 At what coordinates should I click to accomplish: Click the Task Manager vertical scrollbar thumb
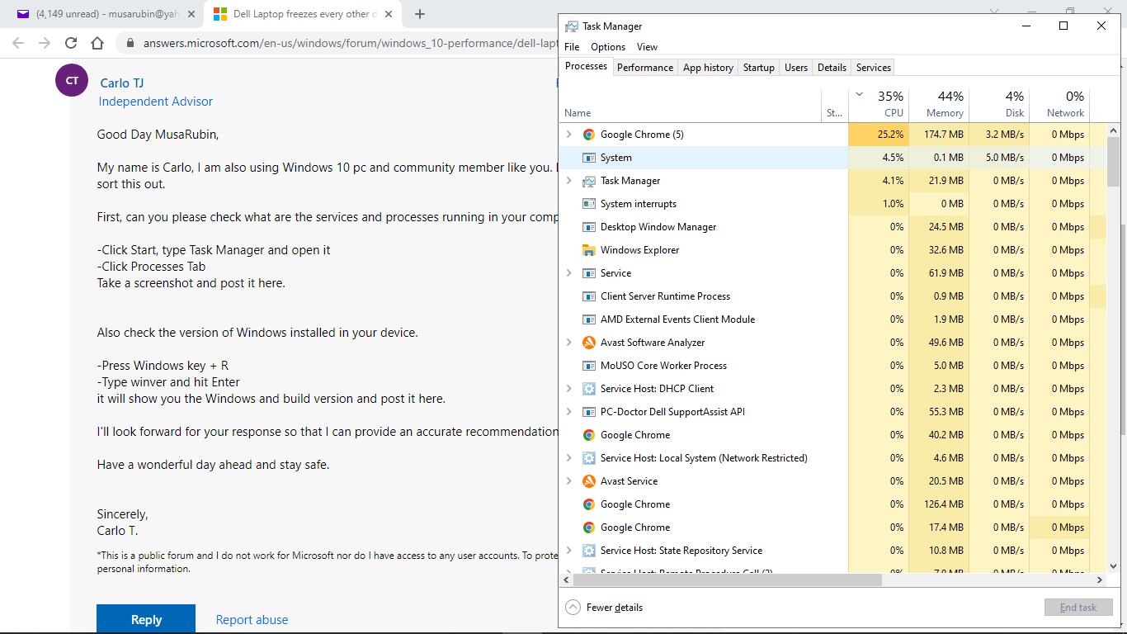pyautogui.click(x=1113, y=163)
